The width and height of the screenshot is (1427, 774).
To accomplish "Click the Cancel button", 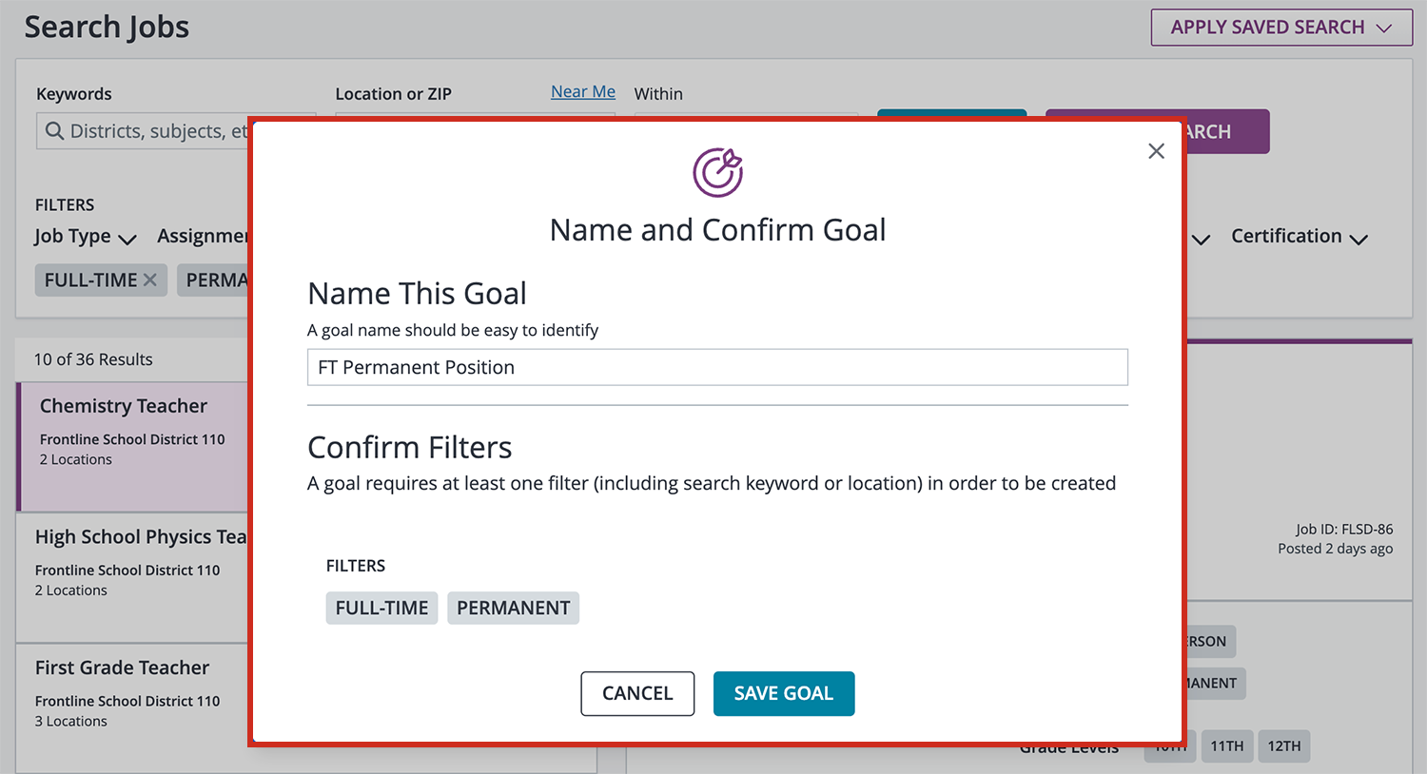I will pos(637,693).
